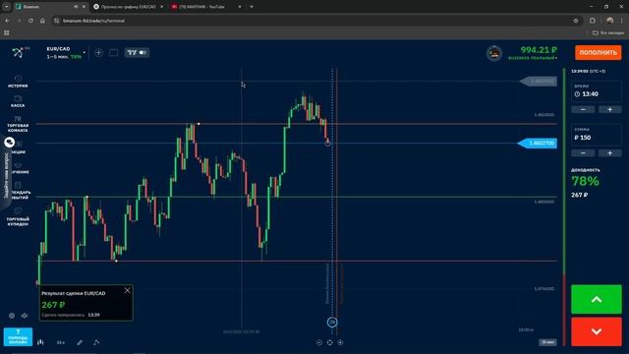
Task: Open the Chrome profile avatar
Action: point(609,21)
